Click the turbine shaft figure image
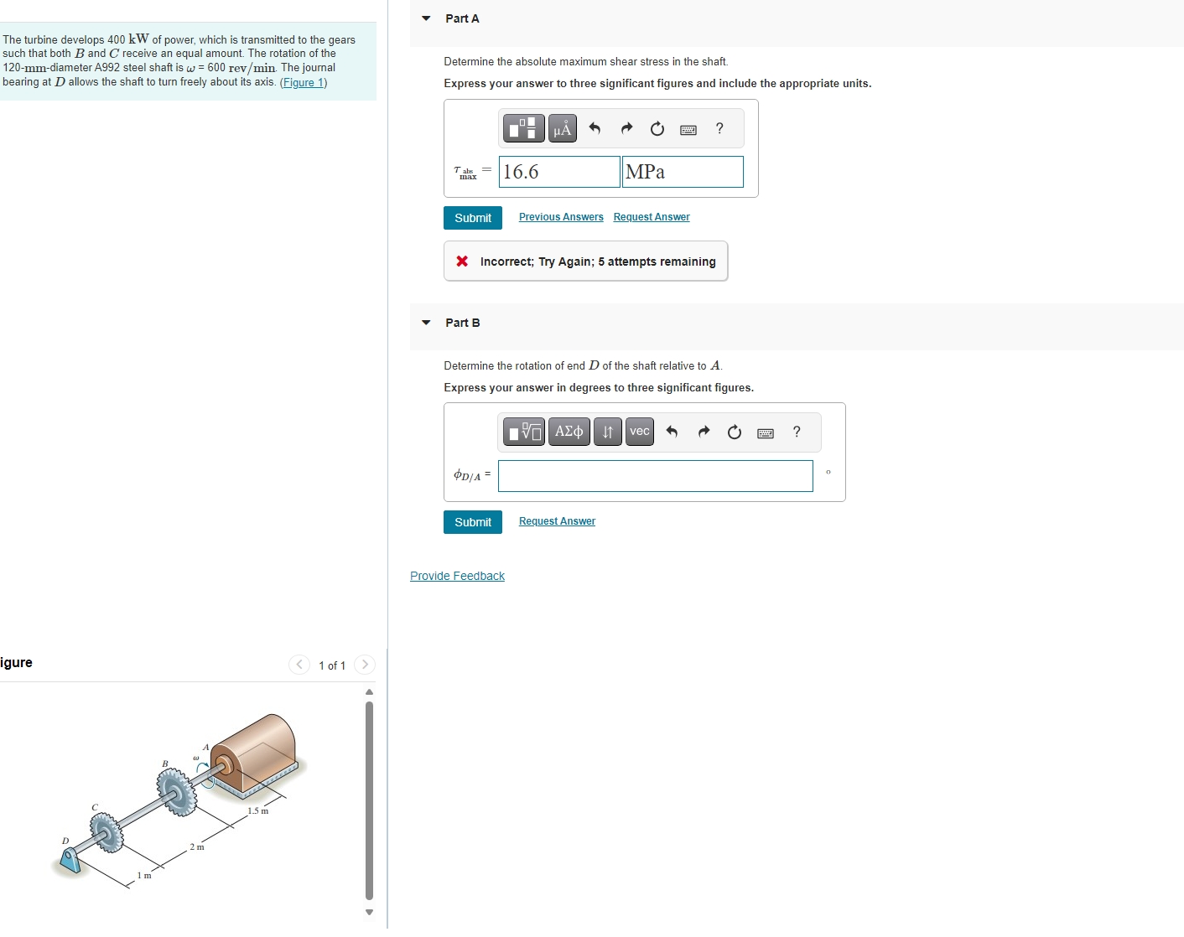This screenshot has height=937, width=1184. tap(179, 800)
